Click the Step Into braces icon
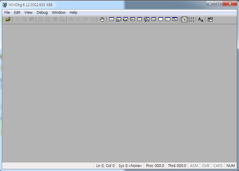Screen dimensions: 239x171 (71, 19)
